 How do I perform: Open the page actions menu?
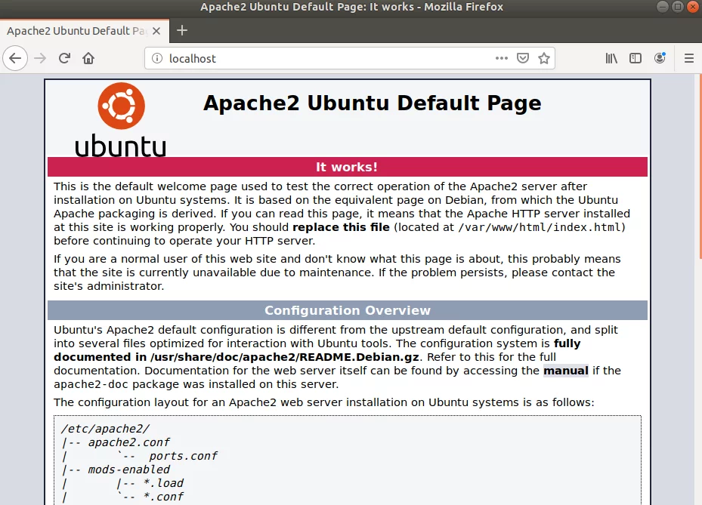pyautogui.click(x=502, y=58)
